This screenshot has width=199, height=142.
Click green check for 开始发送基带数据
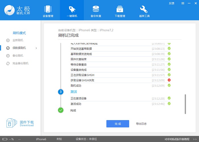click(x=169, y=49)
